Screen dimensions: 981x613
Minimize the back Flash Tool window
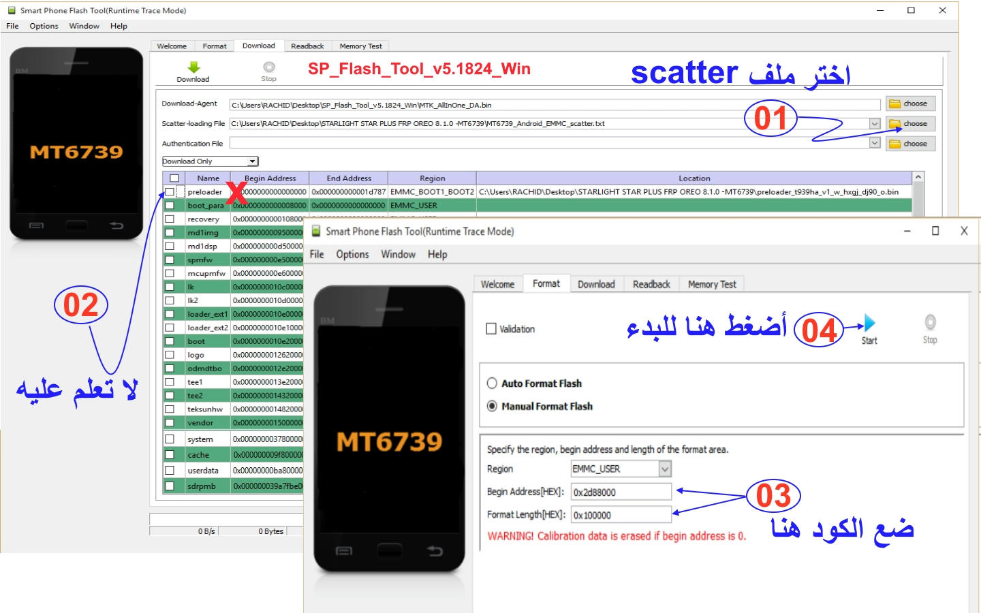[x=880, y=10]
